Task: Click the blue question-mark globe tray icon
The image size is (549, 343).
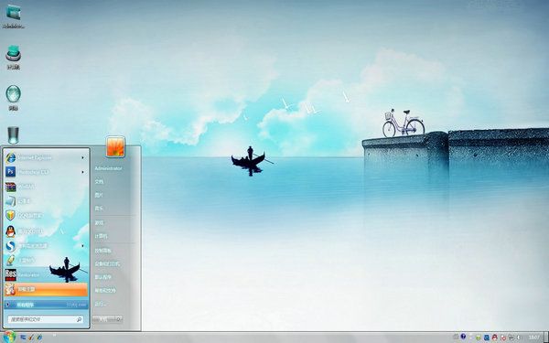Action: [463, 337]
